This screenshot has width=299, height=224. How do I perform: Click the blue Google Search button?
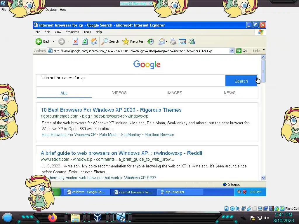pos(241,81)
